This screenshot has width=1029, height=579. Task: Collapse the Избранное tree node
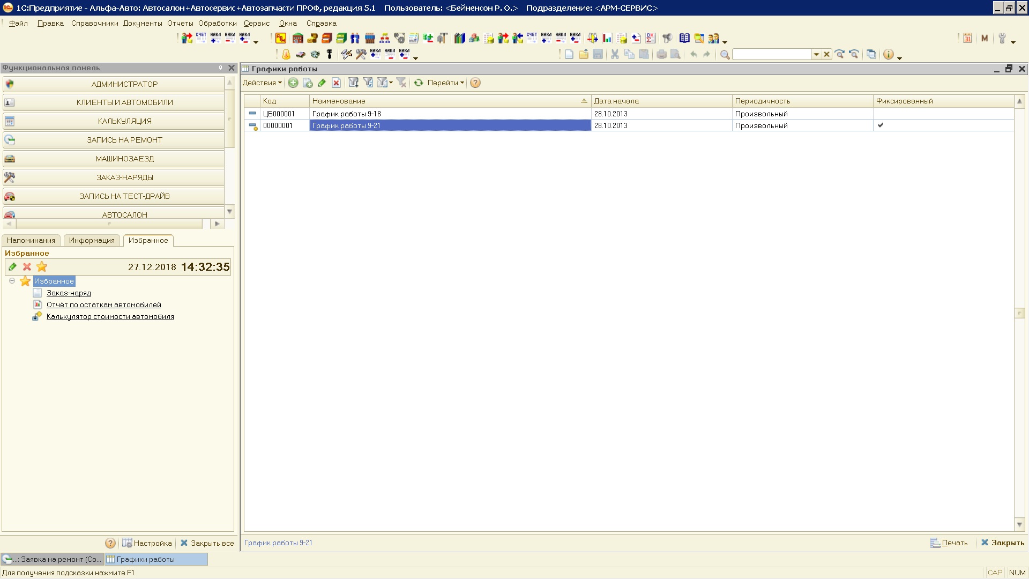click(x=12, y=281)
